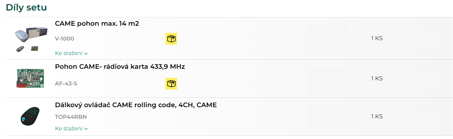The height and width of the screenshot is (139, 453).
Task: Click the 1 KS quantity for CAME pohon
Action: [377, 38]
